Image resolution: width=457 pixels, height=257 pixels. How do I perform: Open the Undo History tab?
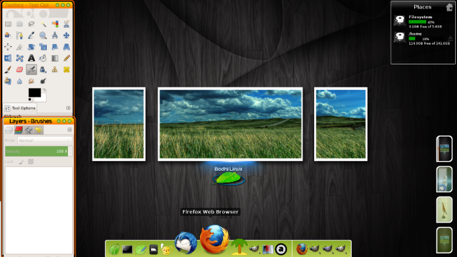(38, 130)
